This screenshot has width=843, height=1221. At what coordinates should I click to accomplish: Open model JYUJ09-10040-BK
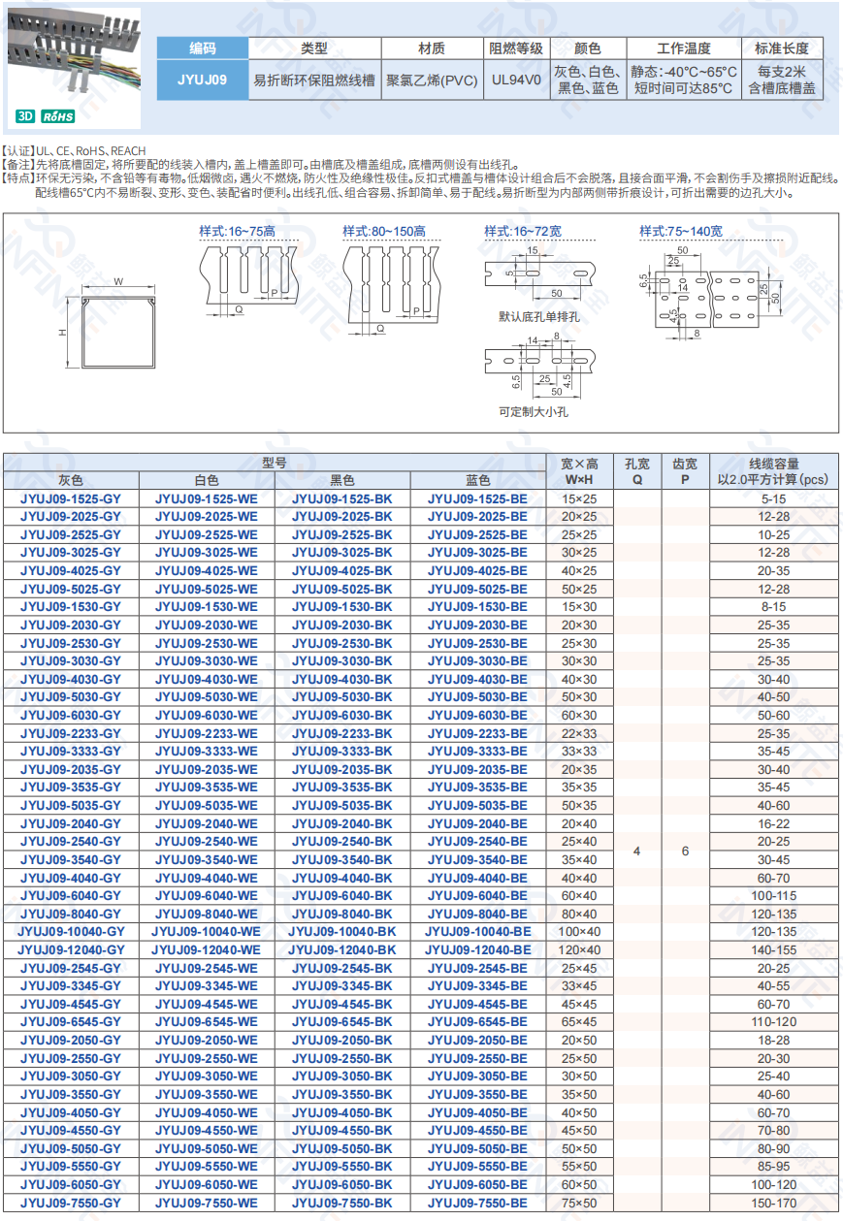pyautogui.click(x=342, y=931)
